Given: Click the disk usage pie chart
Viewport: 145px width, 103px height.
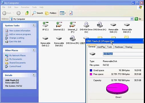Looking at the screenshot, I should 117,89.
